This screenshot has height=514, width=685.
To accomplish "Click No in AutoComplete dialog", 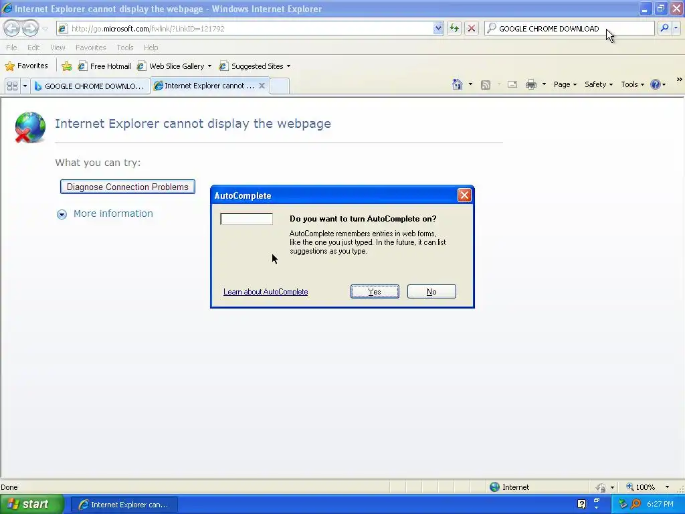I will [x=431, y=292].
